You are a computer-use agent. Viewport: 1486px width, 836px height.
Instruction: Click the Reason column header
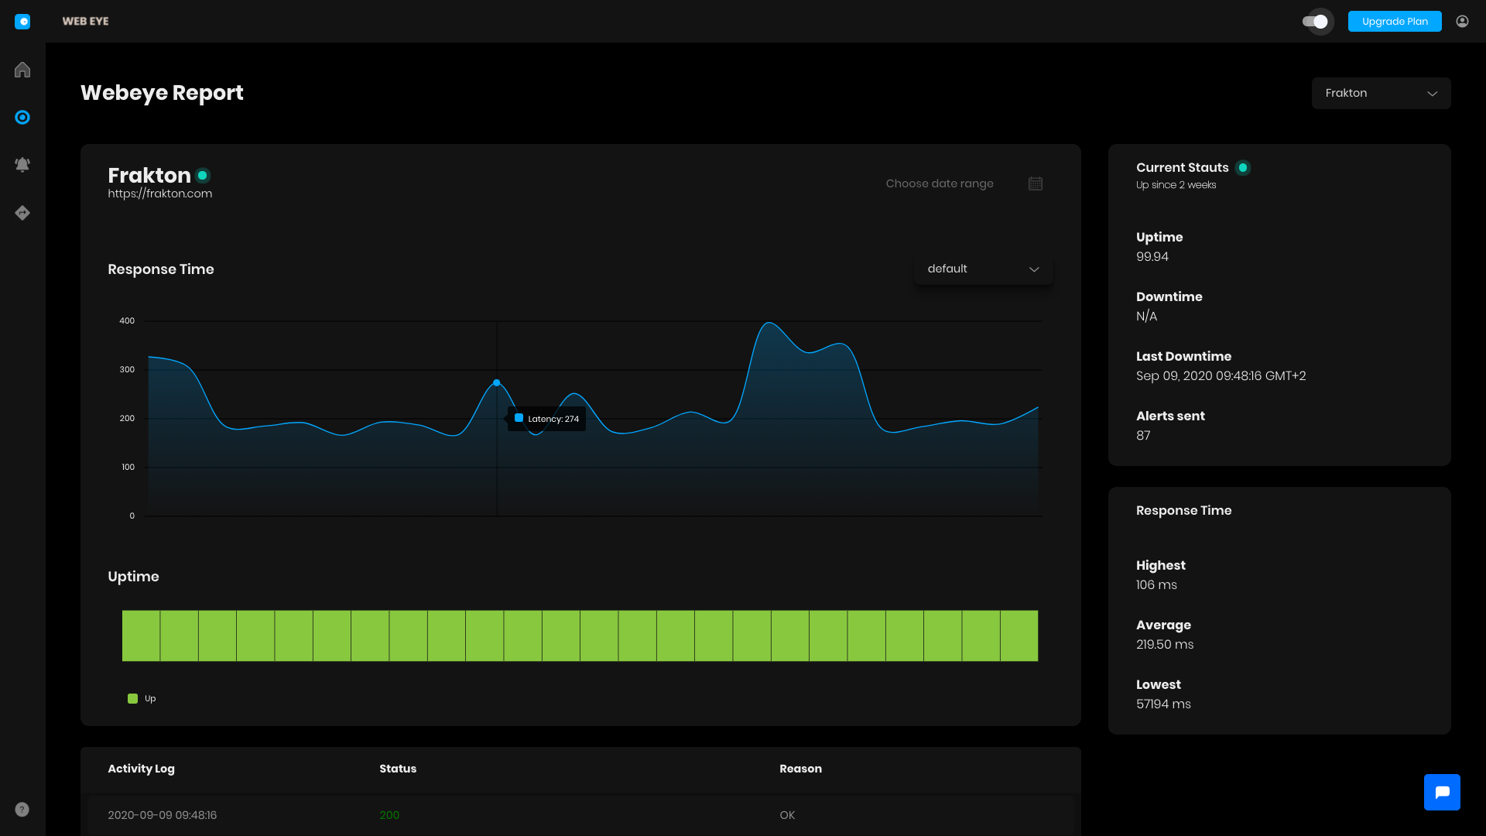pos(800,769)
